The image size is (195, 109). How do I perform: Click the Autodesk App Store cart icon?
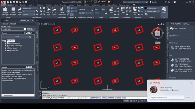click(166, 2)
